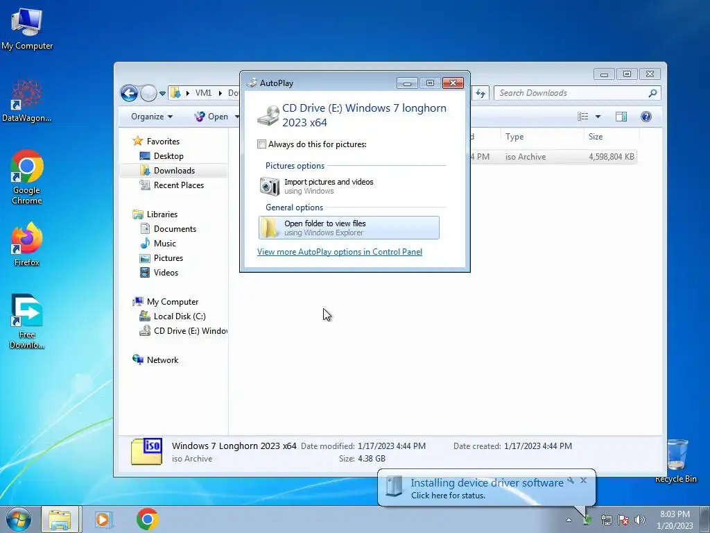710x533 pixels.
Task: Select Desktop under Favorites
Action: click(x=161, y=156)
